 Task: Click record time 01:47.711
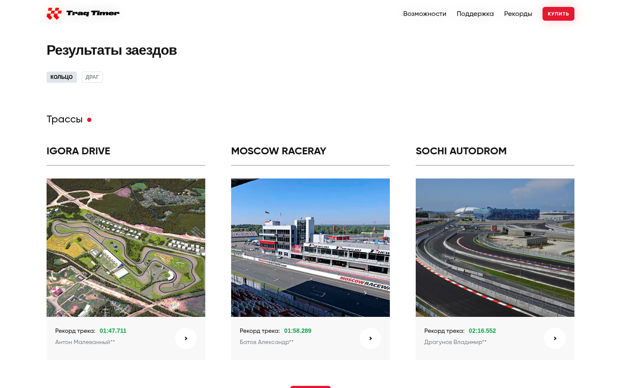[x=113, y=331]
